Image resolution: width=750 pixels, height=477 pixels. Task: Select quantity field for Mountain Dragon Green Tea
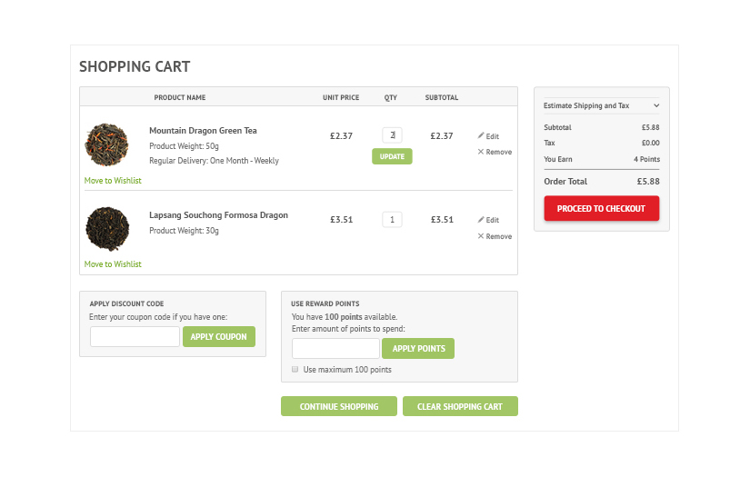pos(392,135)
